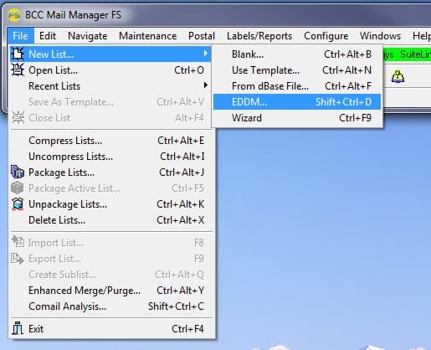This screenshot has width=431, height=350.
Task: Expand the Recent Lists submenu arrow
Action: click(206, 85)
